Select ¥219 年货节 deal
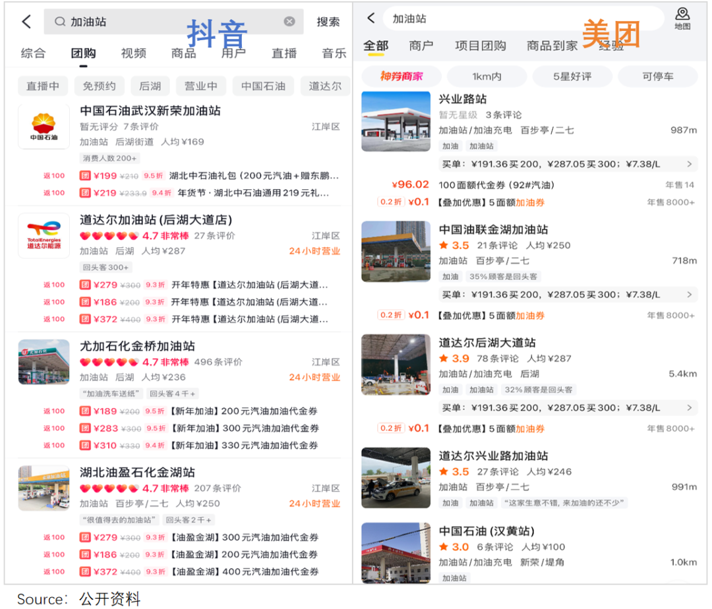The height and width of the screenshot is (609, 712). coord(204,193)
